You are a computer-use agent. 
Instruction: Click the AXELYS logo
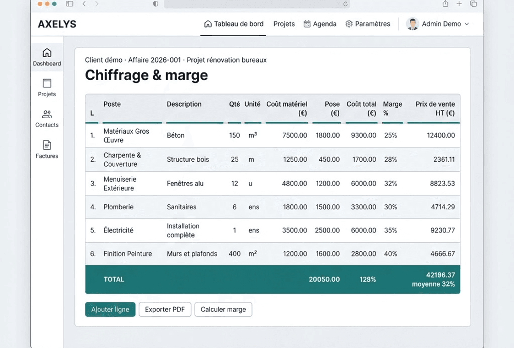pos(57,24)
